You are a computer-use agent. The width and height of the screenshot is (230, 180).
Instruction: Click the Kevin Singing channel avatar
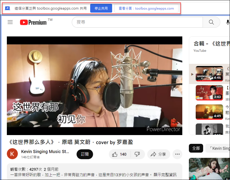12,154
